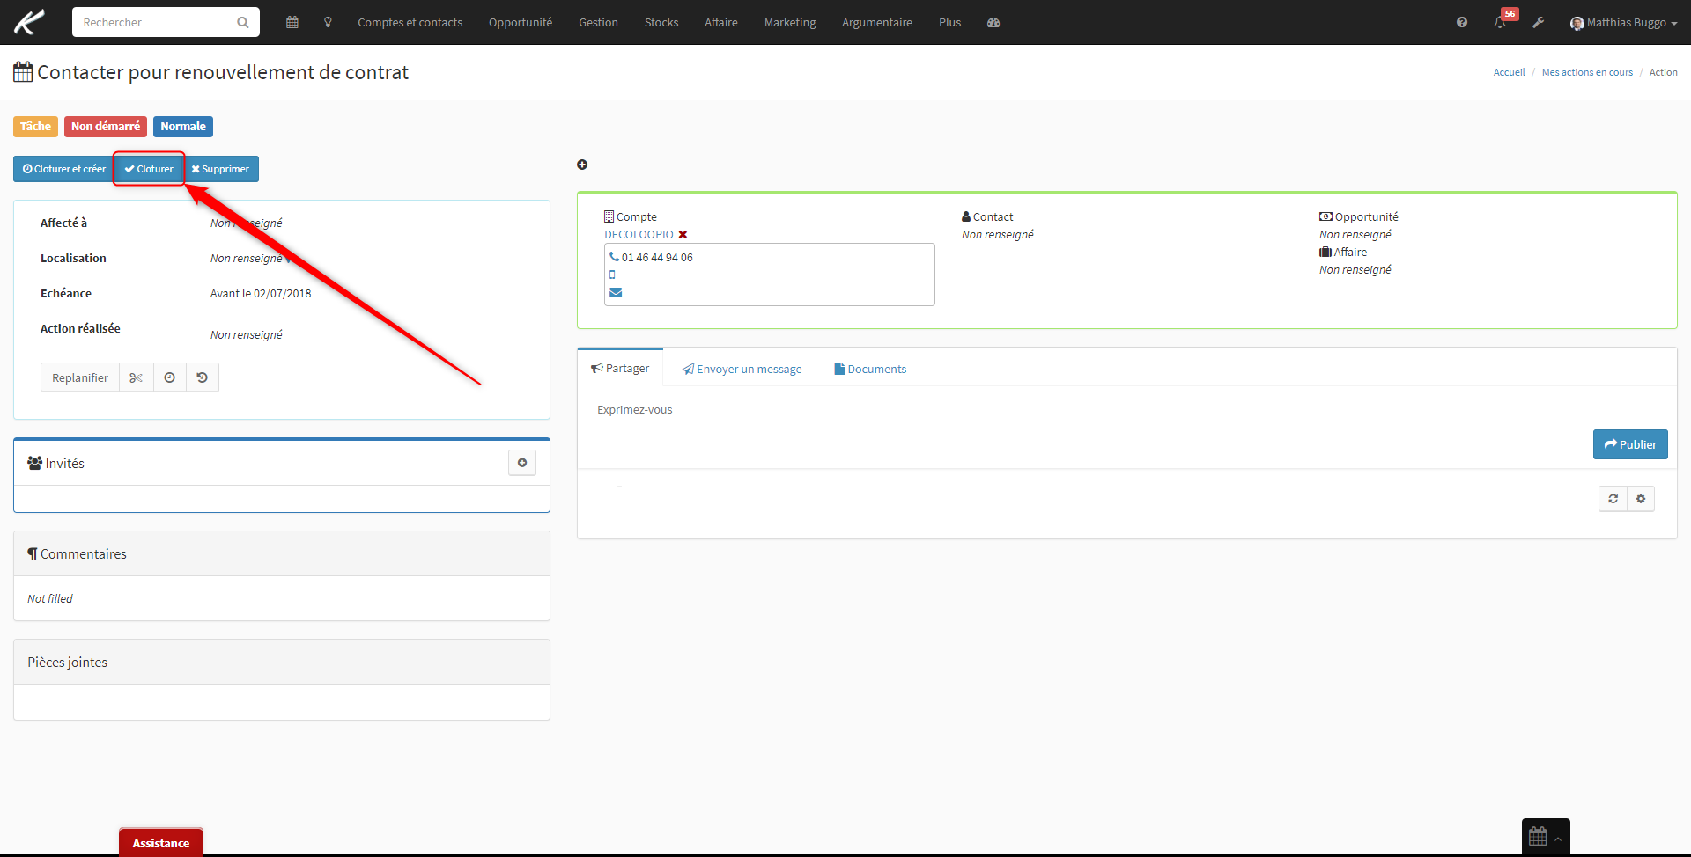This screenshot has height=857, width=1691.
Task: Click the mobile phone icon in Compte box
Action: pyautogui.click(x=612, y=275)
